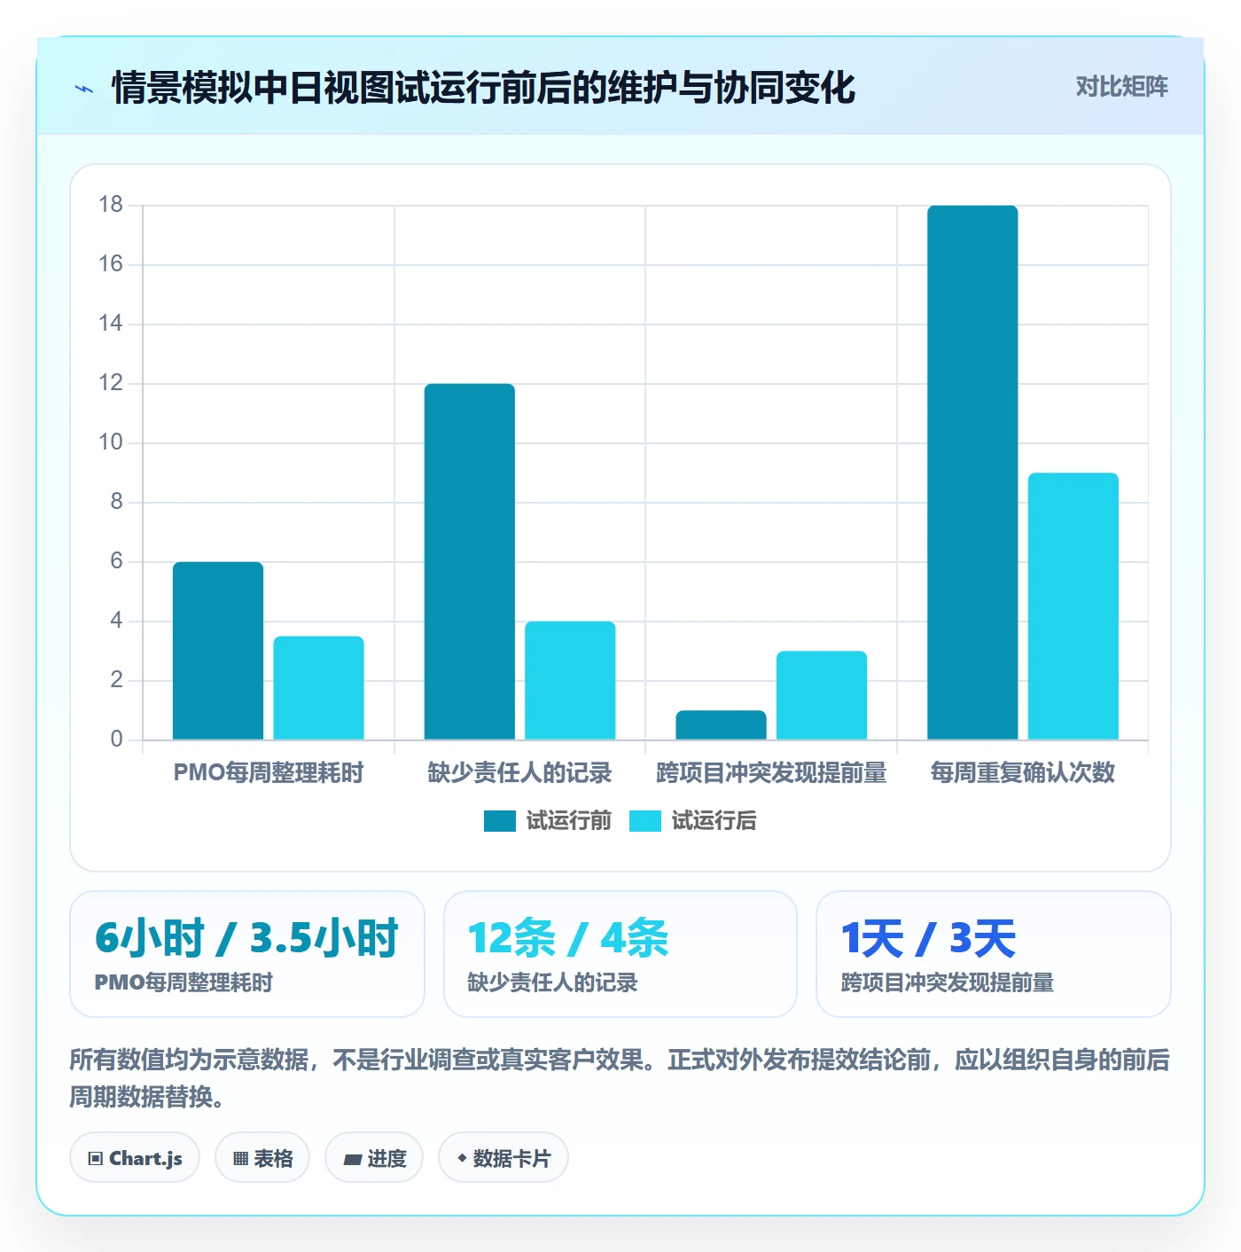Select the 数据卡片 tag chip

coord(503,1158)
